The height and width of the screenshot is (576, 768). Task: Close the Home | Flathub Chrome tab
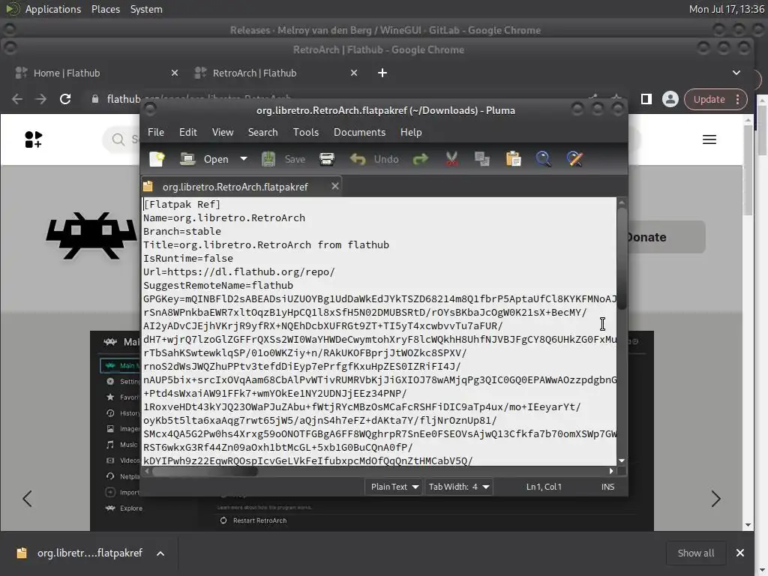[174, 73]
